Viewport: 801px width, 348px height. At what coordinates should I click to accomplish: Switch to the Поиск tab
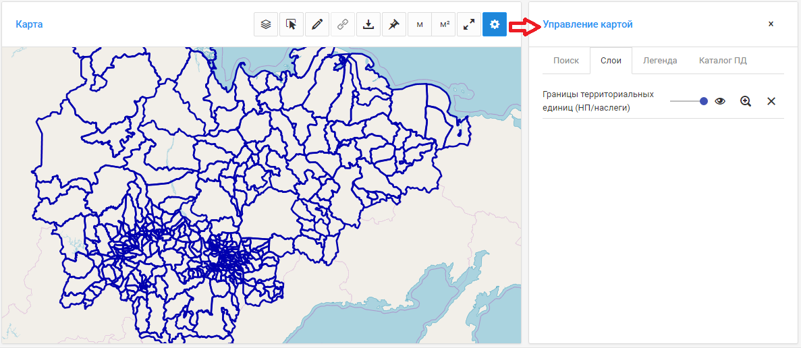click(566, 61)
